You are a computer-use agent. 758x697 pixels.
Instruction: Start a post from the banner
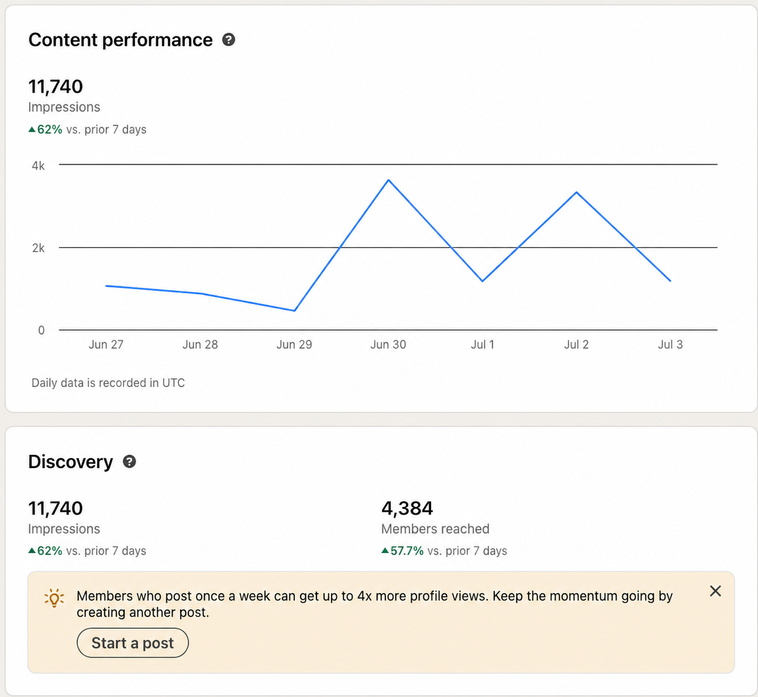(x=133, y=643)
